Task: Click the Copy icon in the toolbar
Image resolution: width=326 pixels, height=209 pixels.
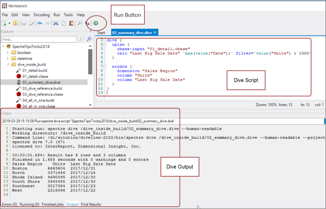Action: [x=63, y=23]
